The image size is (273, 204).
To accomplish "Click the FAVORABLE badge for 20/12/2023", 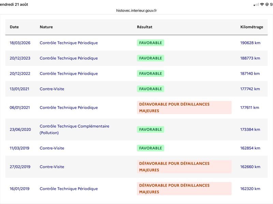I will (150, 58).
